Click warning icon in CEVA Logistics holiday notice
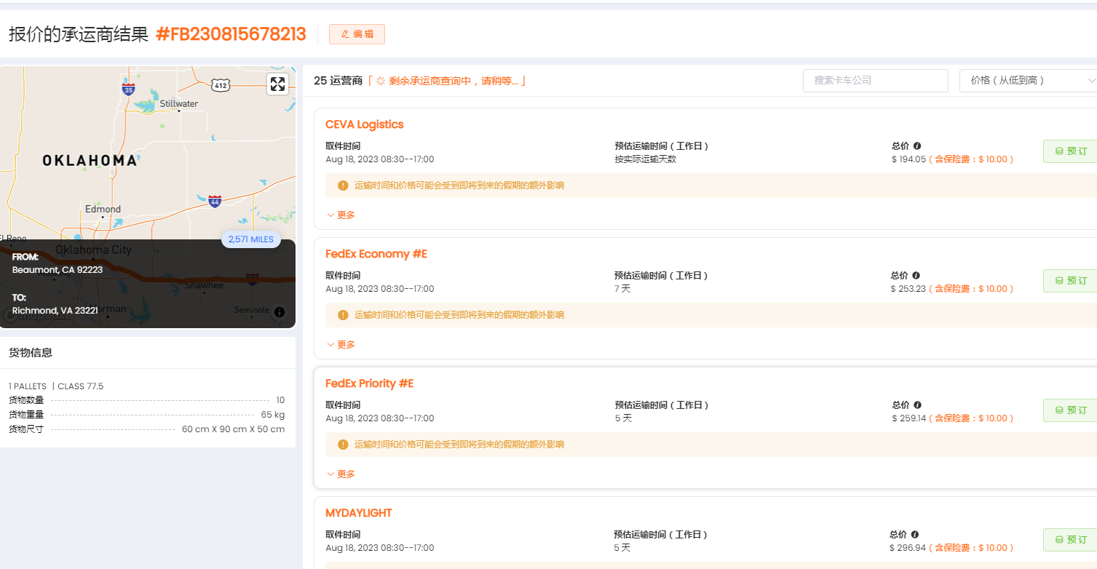Screen dimensions: 1097x569 [x=343, y=186]
